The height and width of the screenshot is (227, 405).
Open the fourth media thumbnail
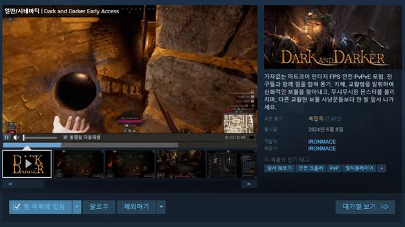click(x=181, y=164)
